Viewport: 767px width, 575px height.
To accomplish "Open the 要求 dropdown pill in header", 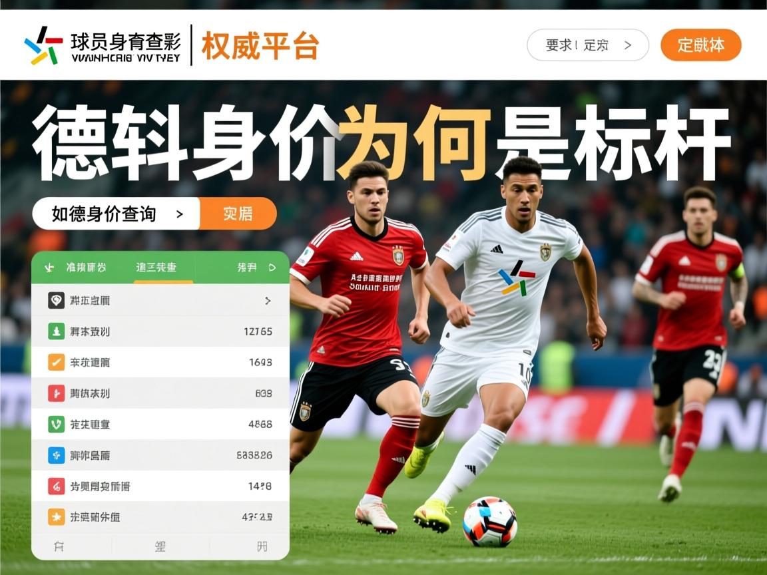I will point(587,45).
